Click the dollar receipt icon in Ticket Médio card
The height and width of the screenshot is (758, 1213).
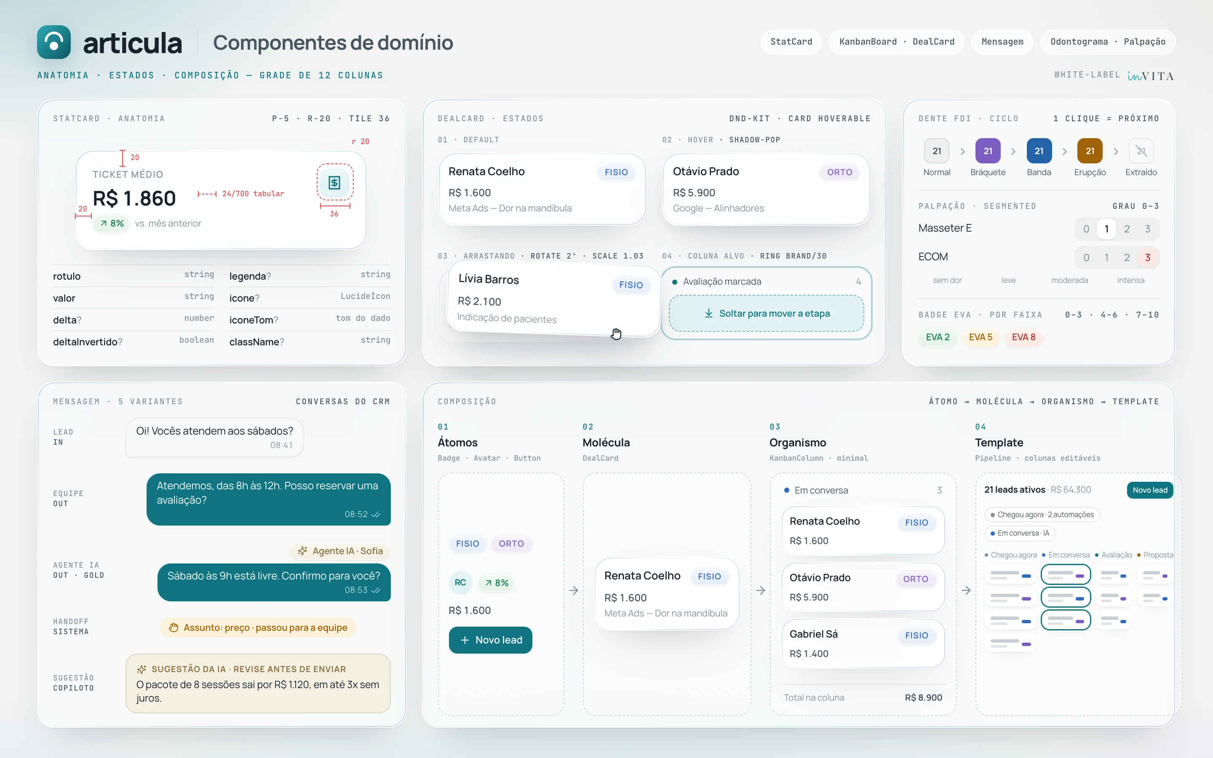[x=334, y=182]
